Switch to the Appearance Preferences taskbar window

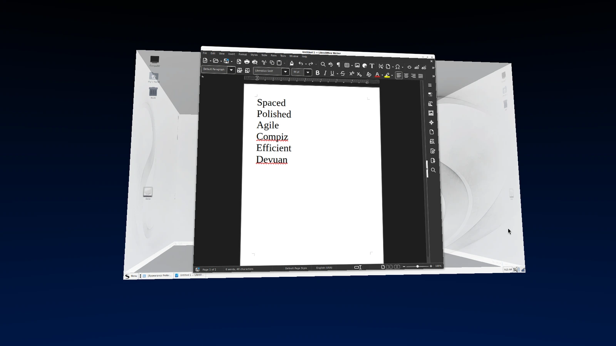(x=157, y=276)
